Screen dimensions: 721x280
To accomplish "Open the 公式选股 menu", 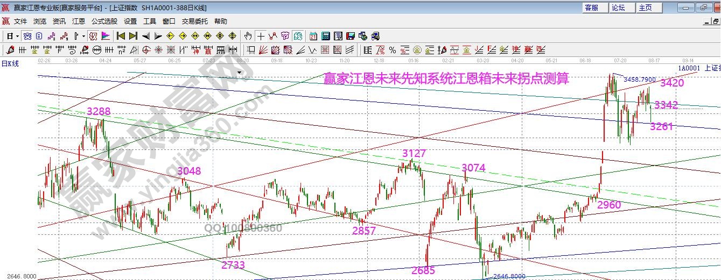I will coord(104,21).
